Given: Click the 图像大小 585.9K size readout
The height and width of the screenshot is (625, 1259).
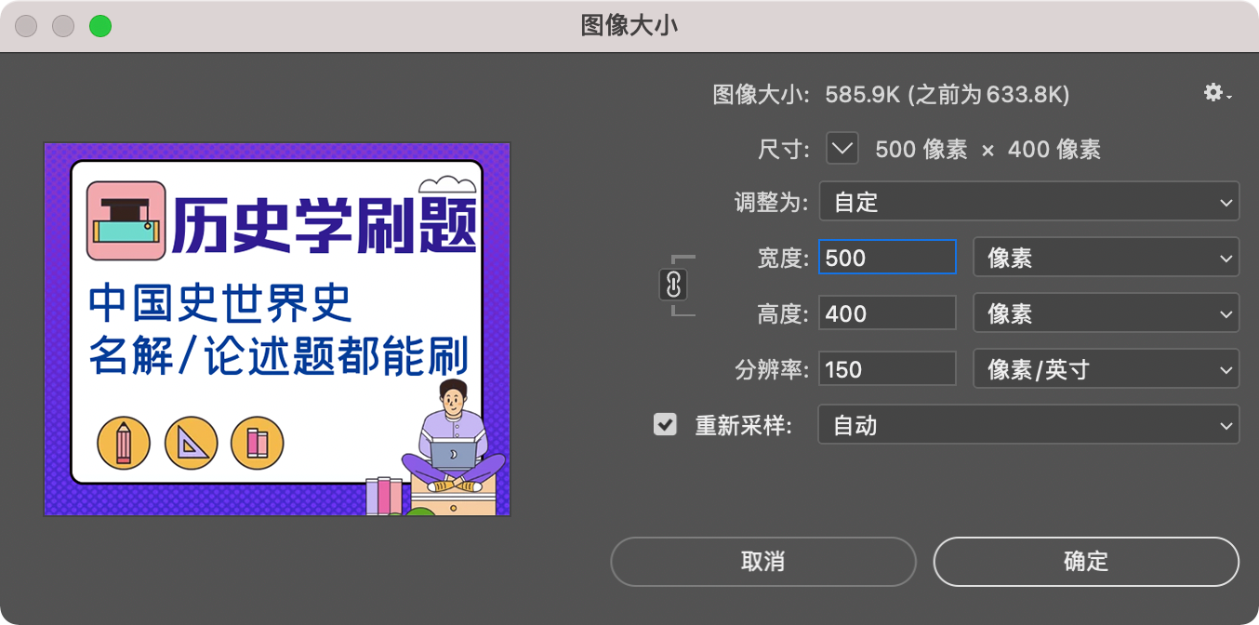Looking at the screenshot, I should tap(891, 94).
